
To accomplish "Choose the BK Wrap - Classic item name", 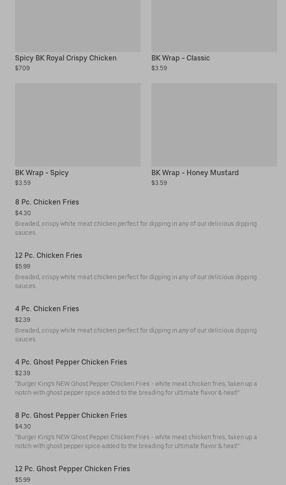I will [180, 58].
